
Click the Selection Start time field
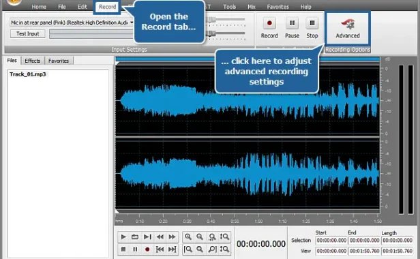click(x=331, y=241)
